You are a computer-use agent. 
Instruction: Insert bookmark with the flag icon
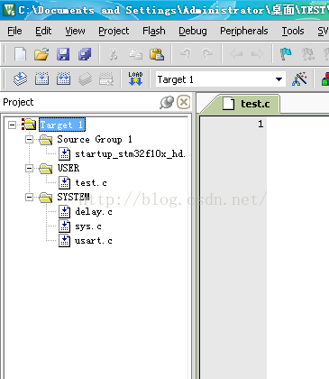(x=286, y=54)
